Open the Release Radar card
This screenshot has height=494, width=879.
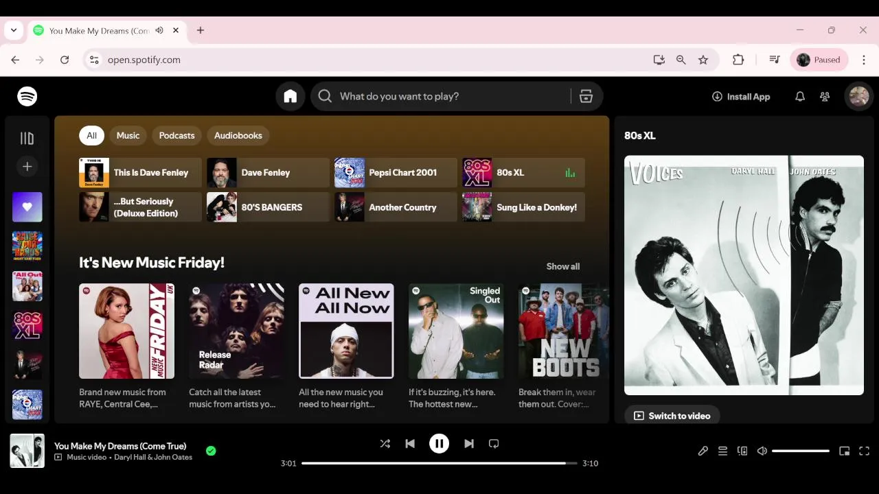click(236, 346)
